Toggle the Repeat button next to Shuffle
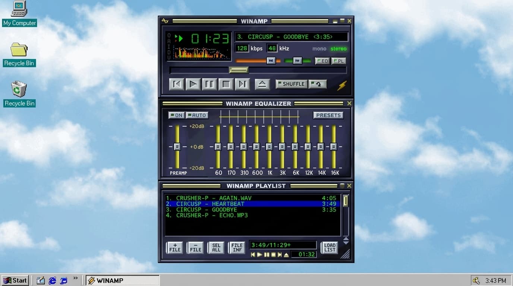 click(x=318, y=84)
